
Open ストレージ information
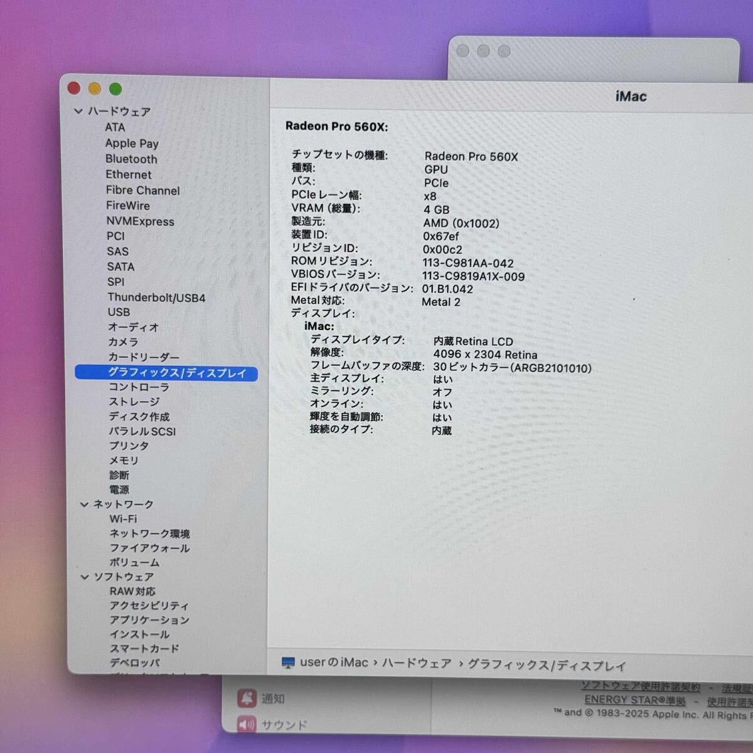pyautogui.click(x=134, y=402)
